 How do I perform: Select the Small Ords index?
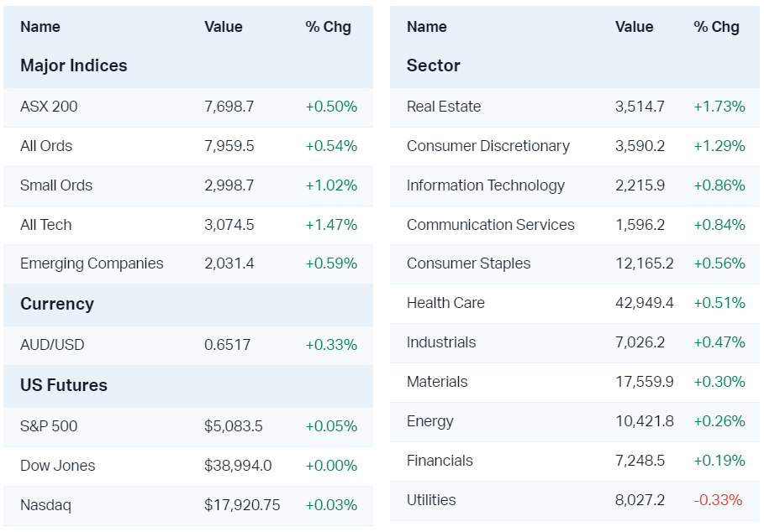pos(56,185)
